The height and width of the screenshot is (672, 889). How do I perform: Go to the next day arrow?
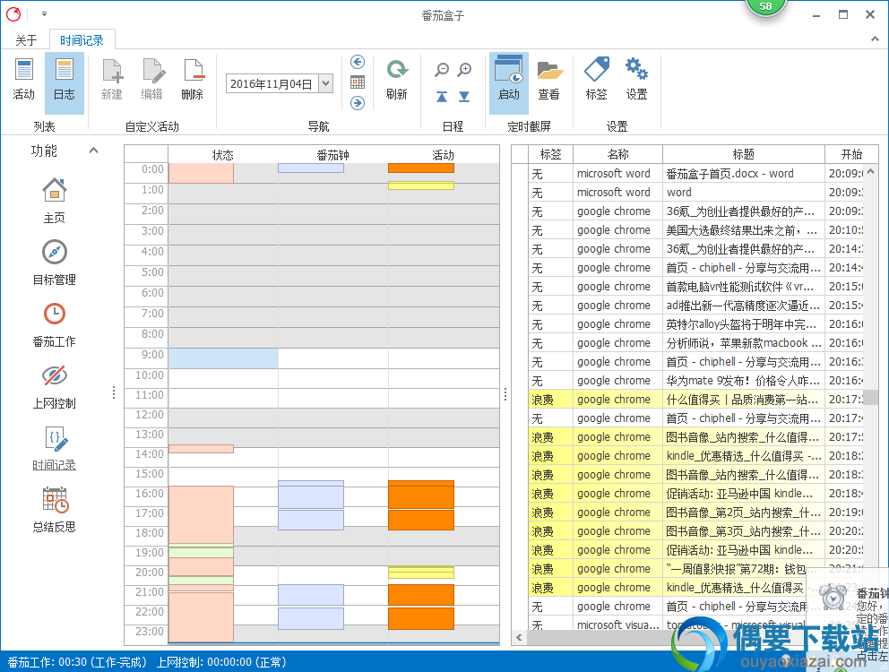358,103
